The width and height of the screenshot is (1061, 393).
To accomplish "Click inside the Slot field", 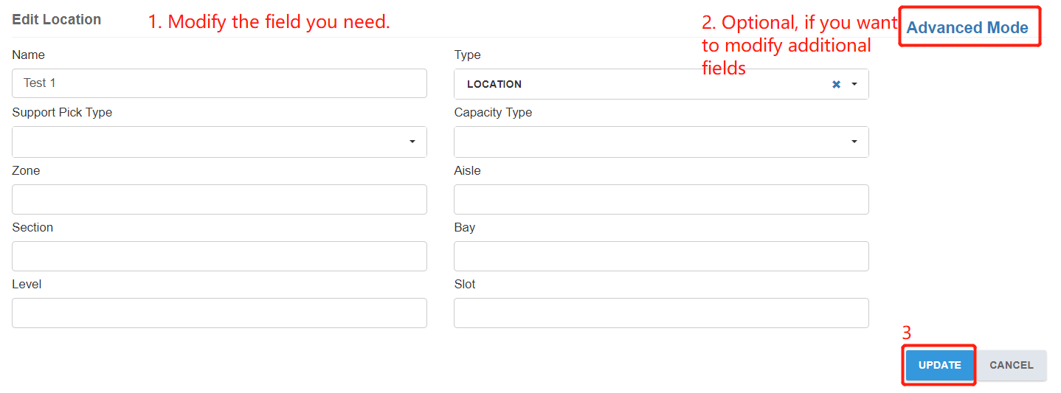I will click(x=660, y=313).
